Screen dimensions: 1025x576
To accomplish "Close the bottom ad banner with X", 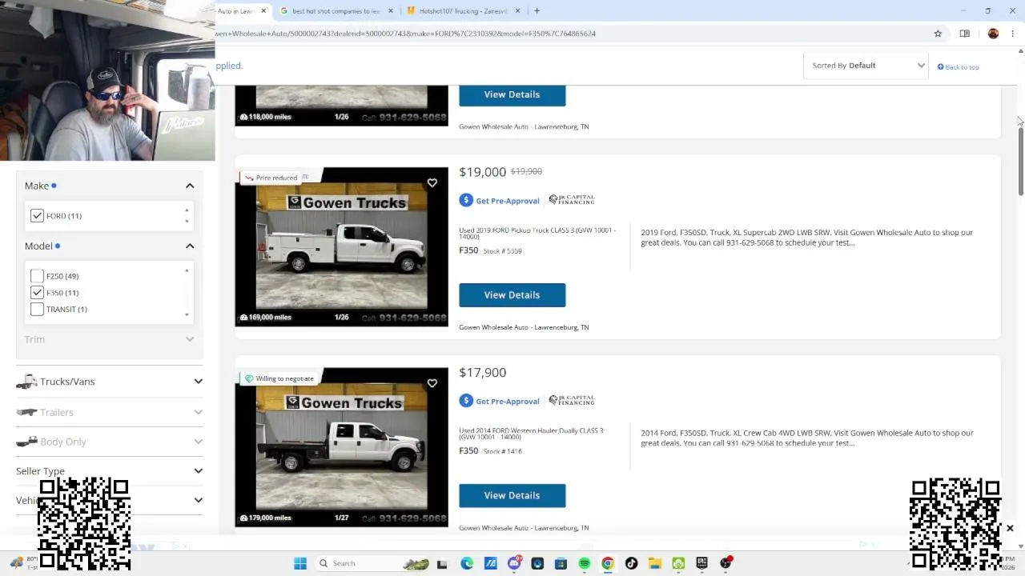I will point(1010,528).
